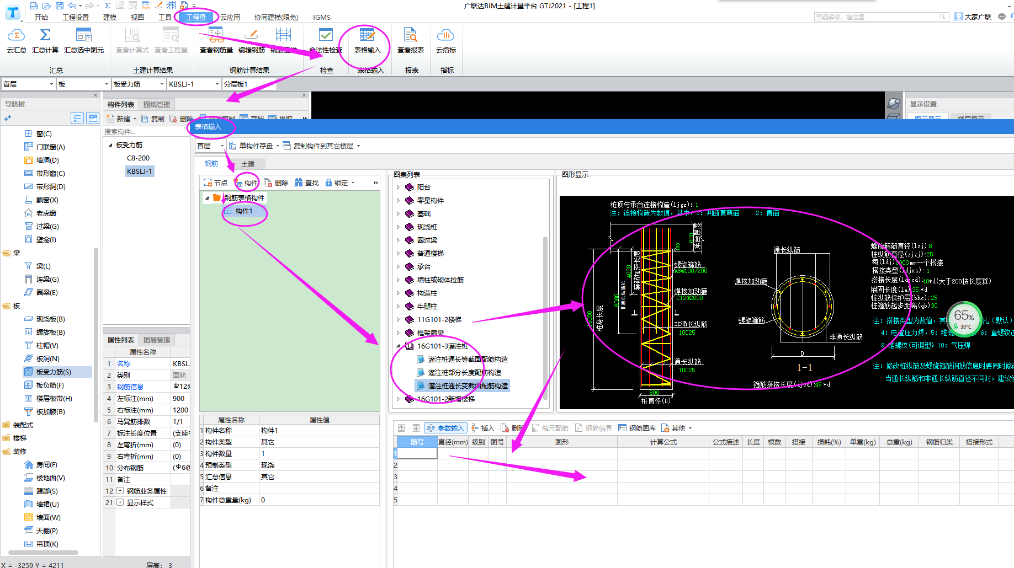This screenshot has height=568, width=1014.
Task: Open 查看报表 report viewer
Action: (411, 41)
